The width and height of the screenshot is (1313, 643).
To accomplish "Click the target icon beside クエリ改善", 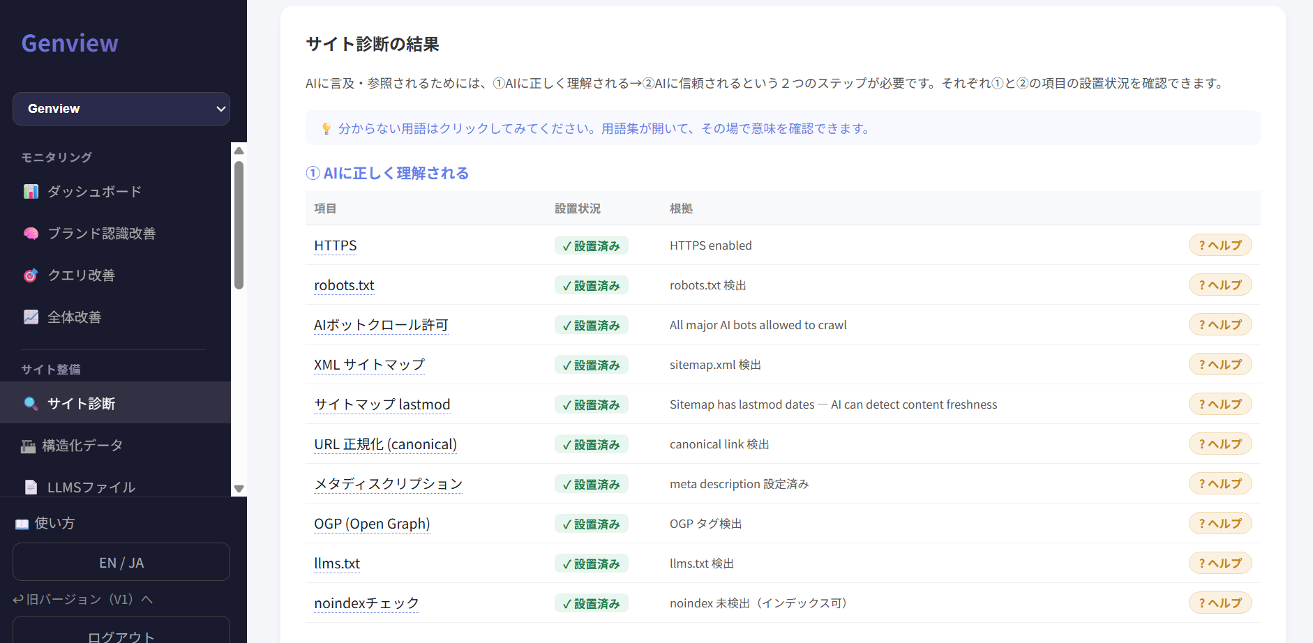I will click(x=31, y=275).
